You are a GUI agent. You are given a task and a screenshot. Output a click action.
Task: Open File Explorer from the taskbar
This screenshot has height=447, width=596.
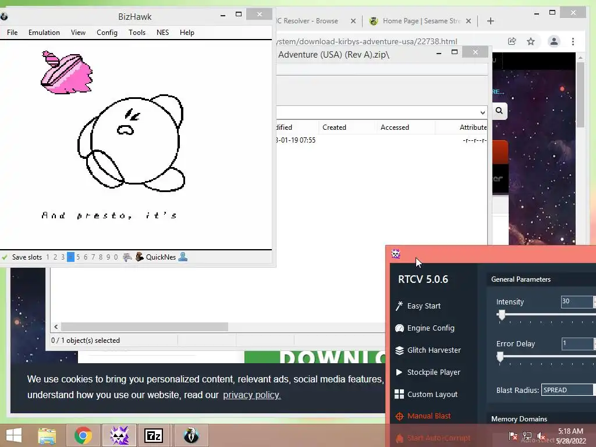tap(47, 435)
